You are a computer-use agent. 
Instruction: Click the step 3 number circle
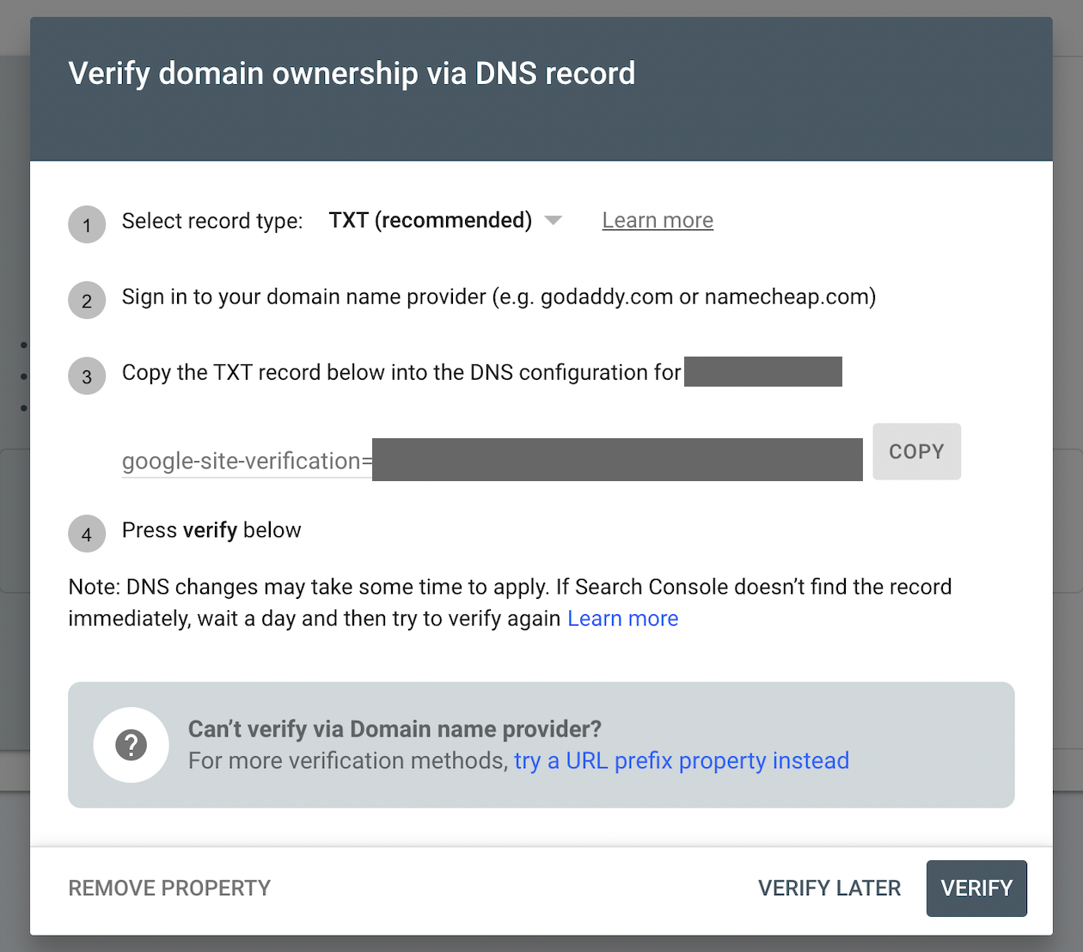coord(87,376)
